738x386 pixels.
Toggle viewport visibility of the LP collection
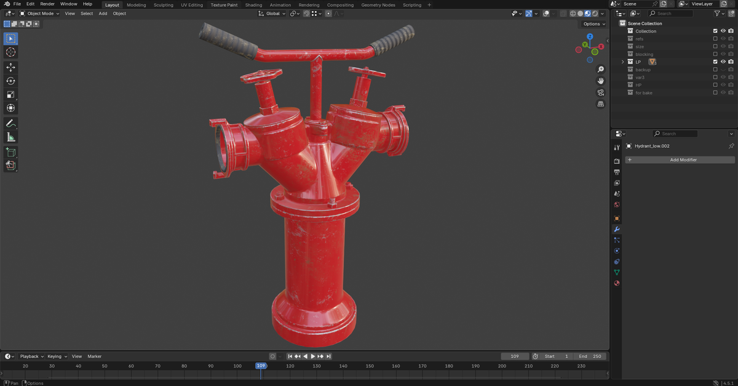[723, 62]
